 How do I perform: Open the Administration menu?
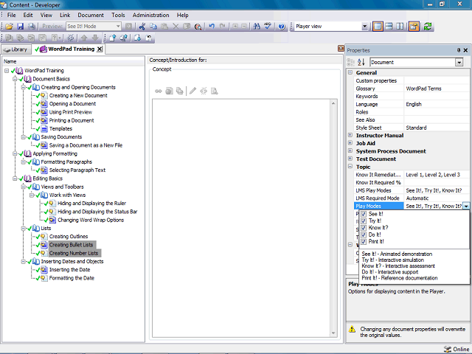pos(150,15)
